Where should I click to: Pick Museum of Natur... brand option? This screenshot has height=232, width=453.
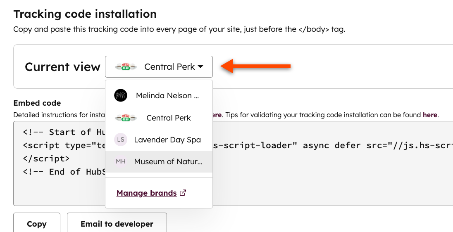[159, 161]
